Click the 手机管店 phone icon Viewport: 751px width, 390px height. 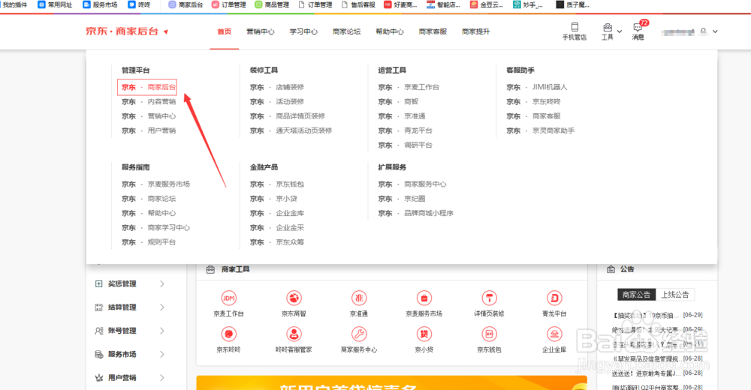tap(575, 27)
